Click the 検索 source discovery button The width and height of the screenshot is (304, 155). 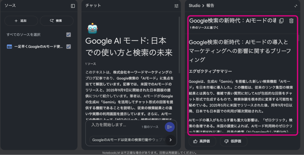tap(56, 21)
